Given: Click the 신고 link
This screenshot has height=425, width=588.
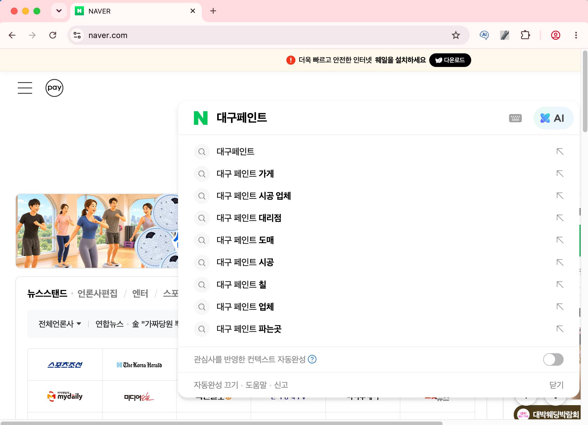Looking at the screenshot, I should point(281,385).
